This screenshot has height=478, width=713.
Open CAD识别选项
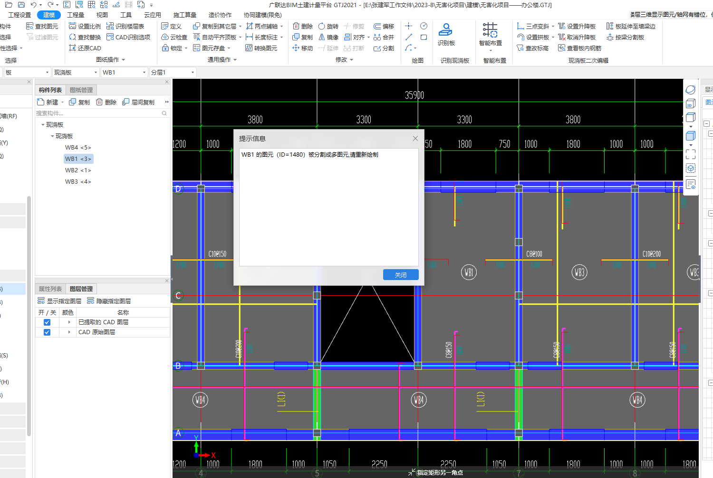128,37
